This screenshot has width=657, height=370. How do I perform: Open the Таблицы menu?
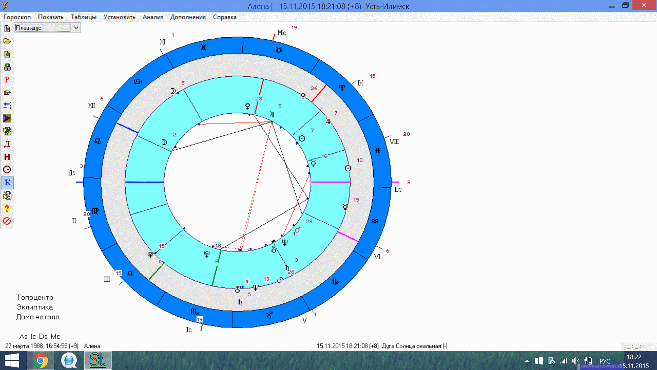coord(83,17)
